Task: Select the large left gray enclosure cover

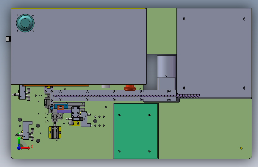Action: coord(79,46)
